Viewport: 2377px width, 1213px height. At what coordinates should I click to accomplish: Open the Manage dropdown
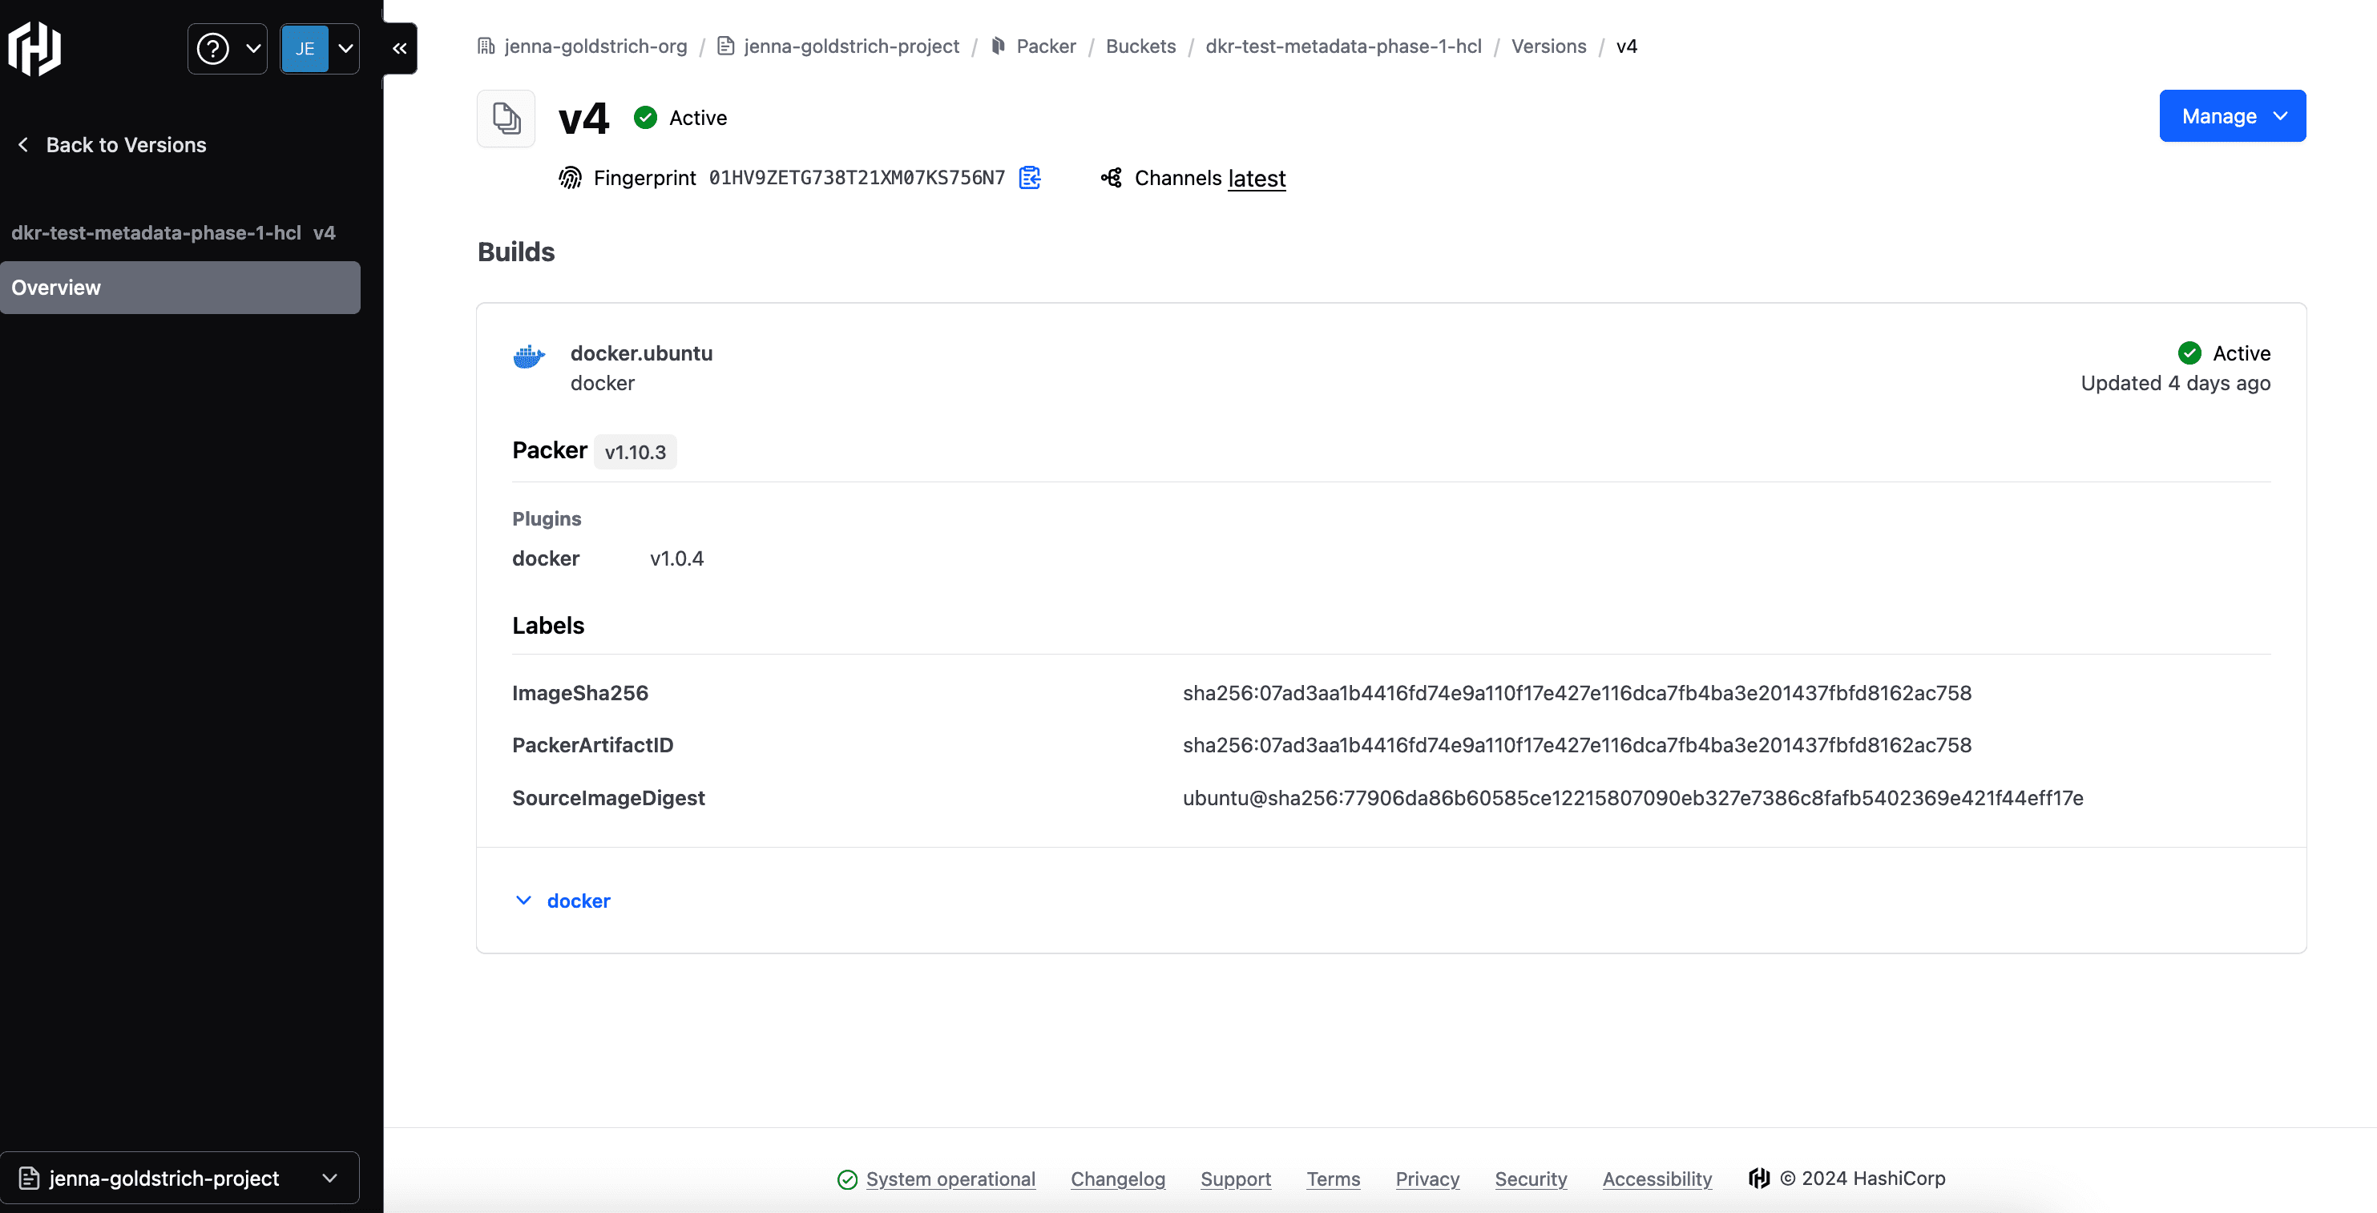[x=2232, y=115]
